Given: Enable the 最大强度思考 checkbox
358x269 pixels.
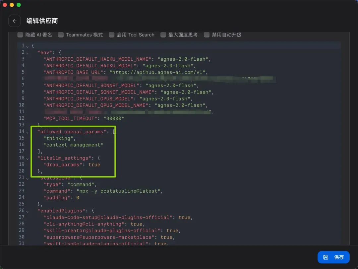Looking at the screenshot, I should [x=163, y=35].
